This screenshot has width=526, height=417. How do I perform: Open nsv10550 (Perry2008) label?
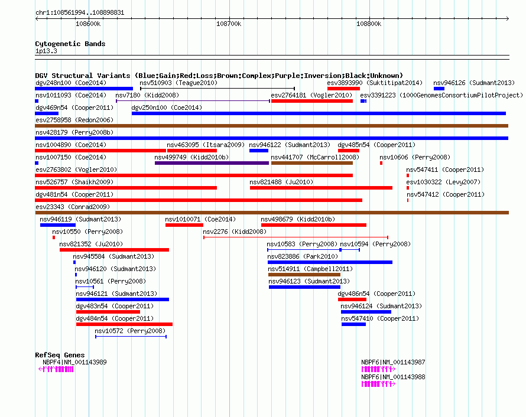pos(87,232)
